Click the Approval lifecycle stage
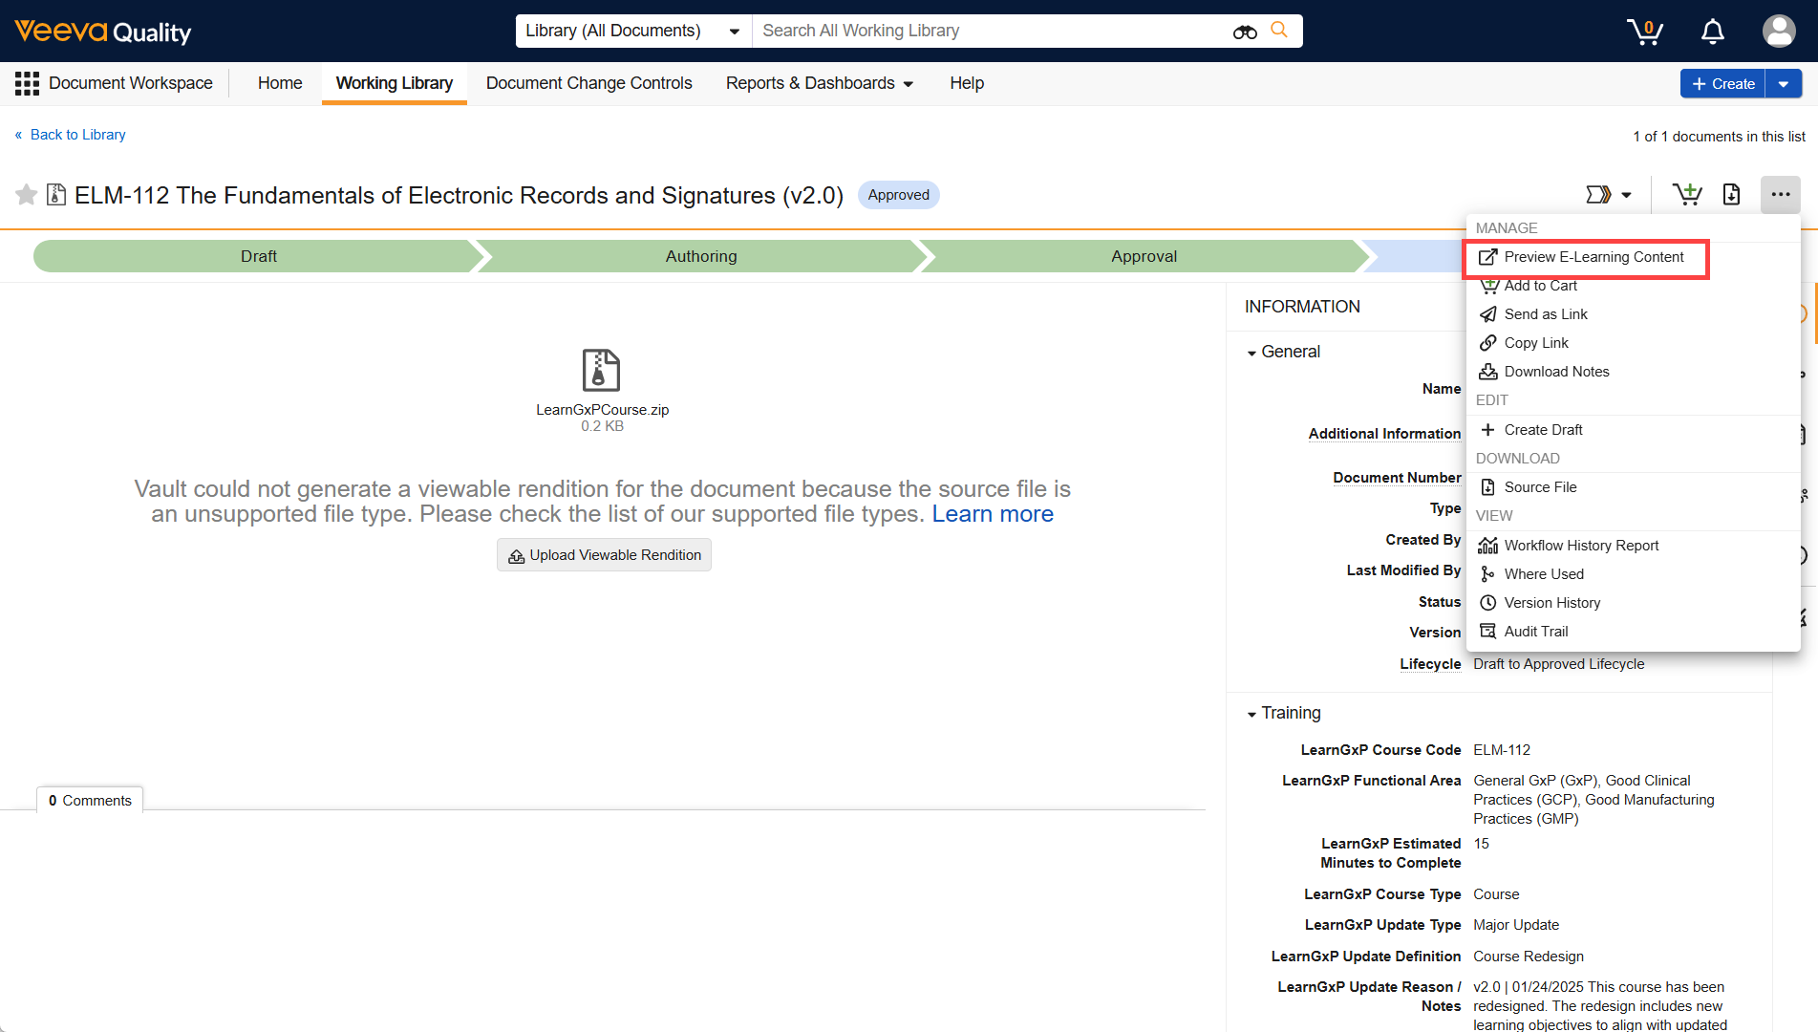The width and height of the screenshot is (1818, 1032). click(x=1144, y=256)
